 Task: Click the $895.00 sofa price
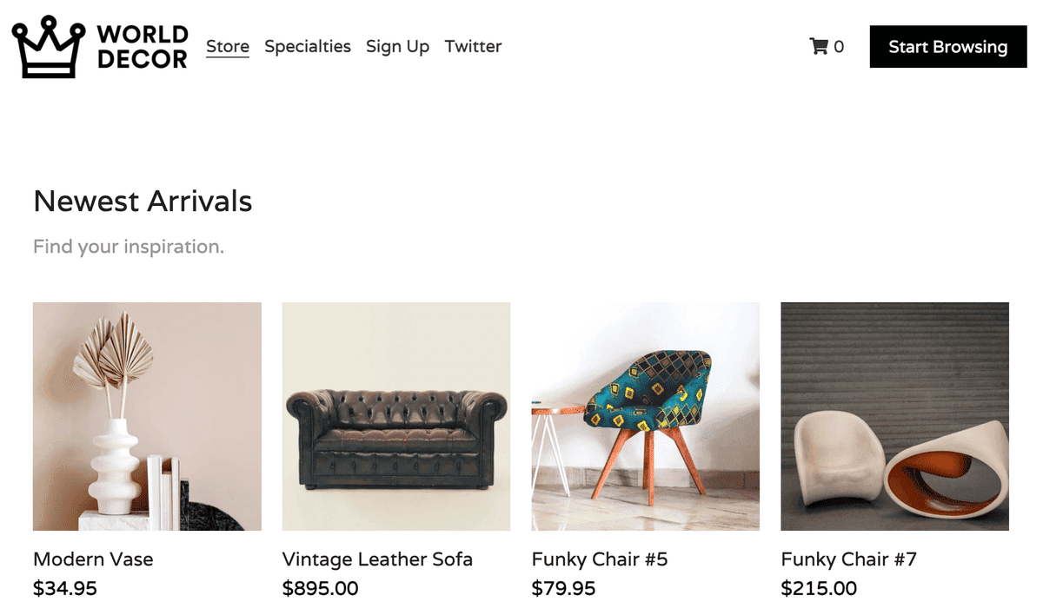320,589
